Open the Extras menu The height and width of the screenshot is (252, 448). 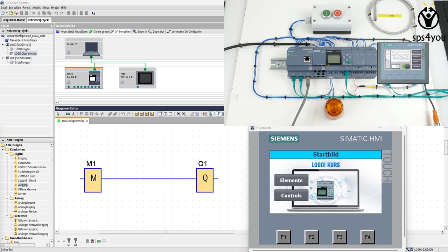[x=46, y=7]
